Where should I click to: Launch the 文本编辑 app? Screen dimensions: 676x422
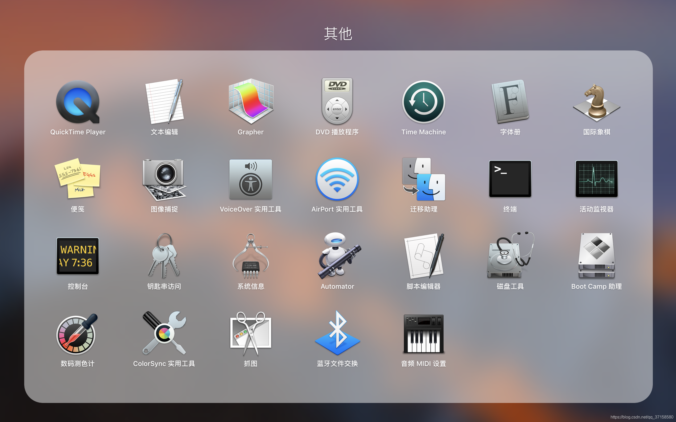point(164,102)
